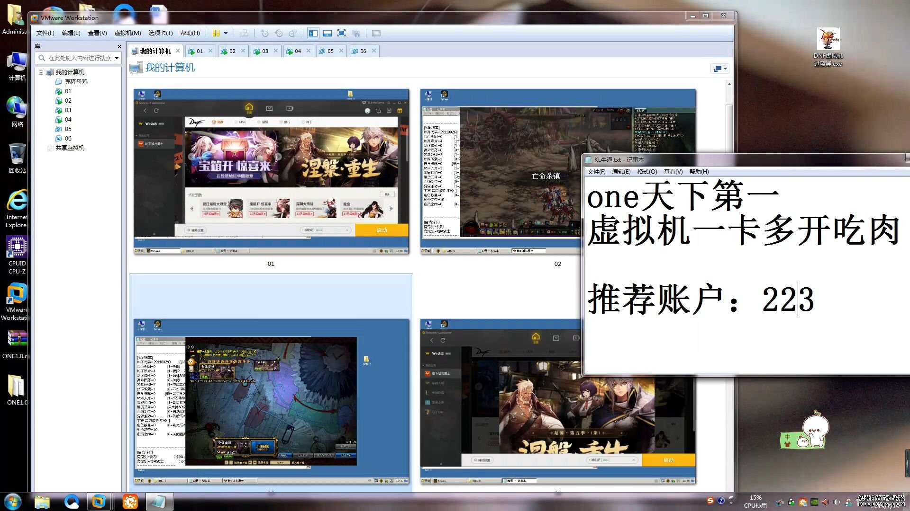Close the 03 VM tab

pyautogui.click(x=276, y=51)
